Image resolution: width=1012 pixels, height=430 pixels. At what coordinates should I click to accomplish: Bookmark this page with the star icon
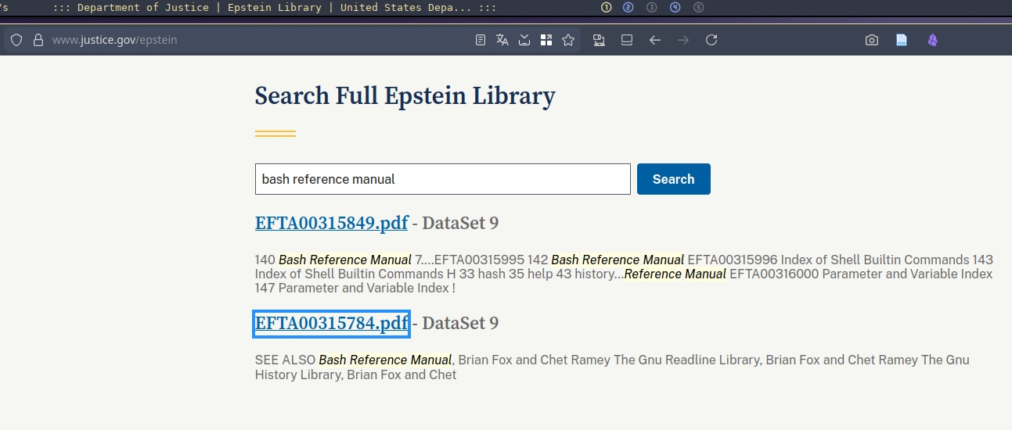tap(568, 40)
